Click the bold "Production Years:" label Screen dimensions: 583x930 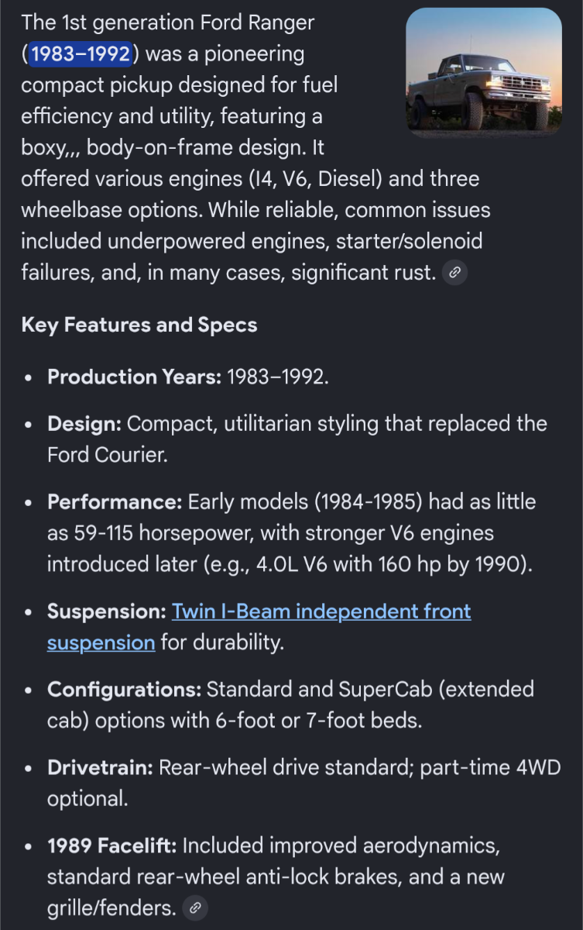pos(135,377)
